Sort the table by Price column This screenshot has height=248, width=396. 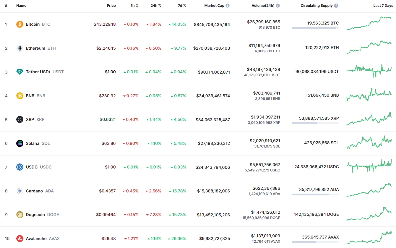coord(111,6)
